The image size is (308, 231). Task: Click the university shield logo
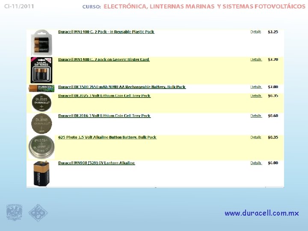coord(15,212)
